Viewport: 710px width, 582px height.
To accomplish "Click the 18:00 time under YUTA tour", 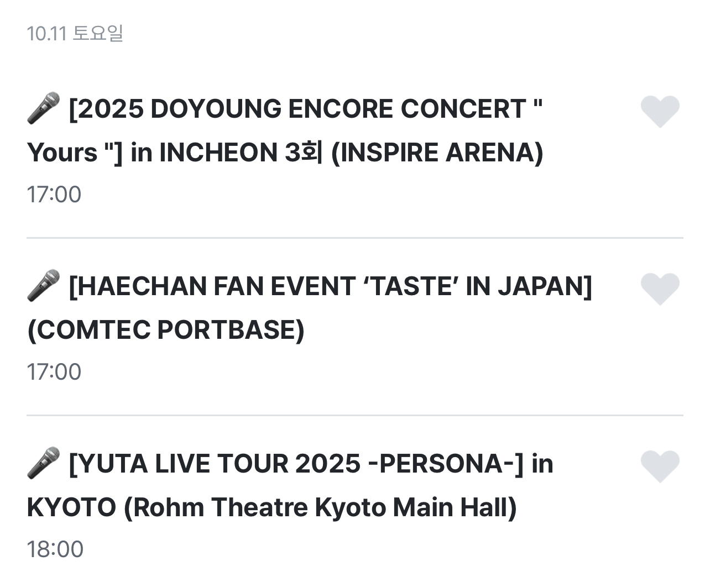I will (x=55, y=549).
